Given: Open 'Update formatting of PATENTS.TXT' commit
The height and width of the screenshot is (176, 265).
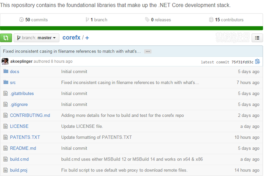Looking at the screenshot, I should pos(97,137).
